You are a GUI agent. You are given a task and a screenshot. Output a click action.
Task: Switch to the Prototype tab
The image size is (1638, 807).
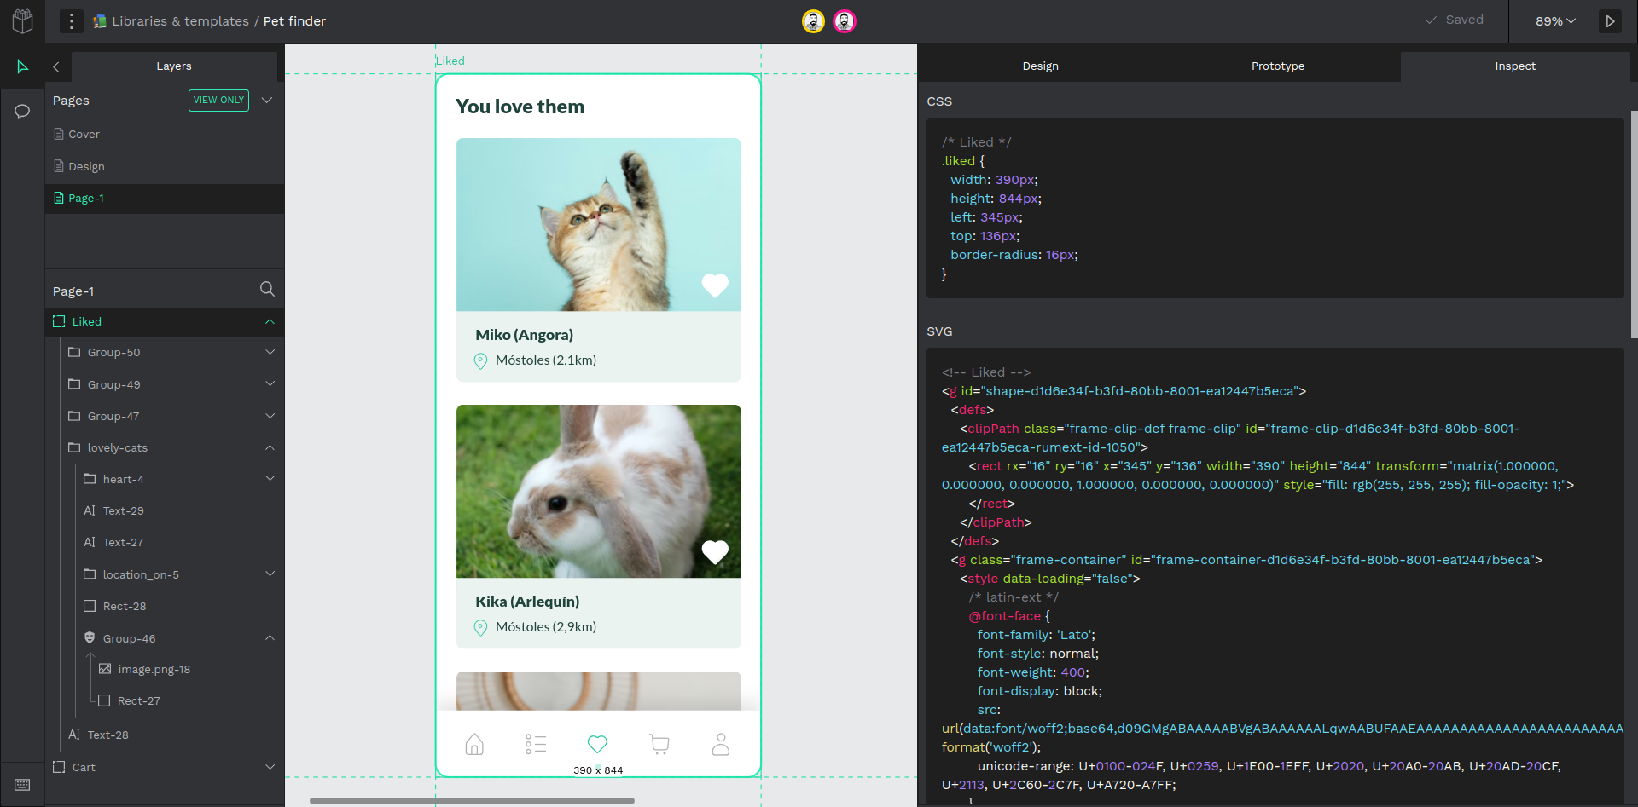[1277, 66]
